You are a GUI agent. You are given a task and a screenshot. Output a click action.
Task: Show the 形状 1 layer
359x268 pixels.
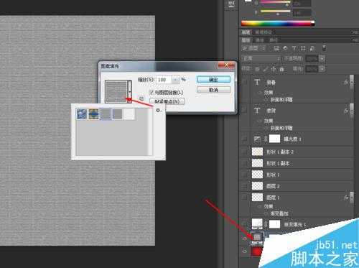tap(245, 175)
